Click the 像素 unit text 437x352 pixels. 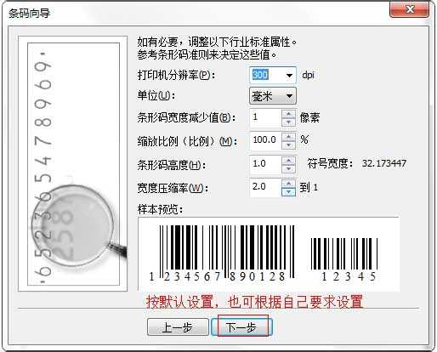tap(309, 117)
